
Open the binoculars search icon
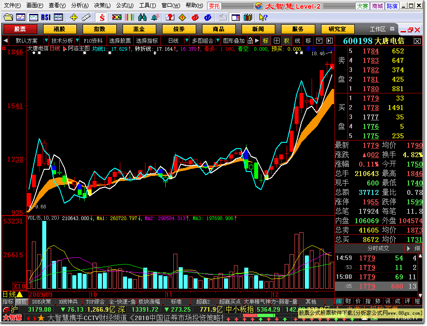[142, 18]
